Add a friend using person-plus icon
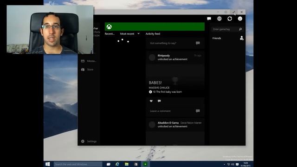 click(x=241, y=38)
